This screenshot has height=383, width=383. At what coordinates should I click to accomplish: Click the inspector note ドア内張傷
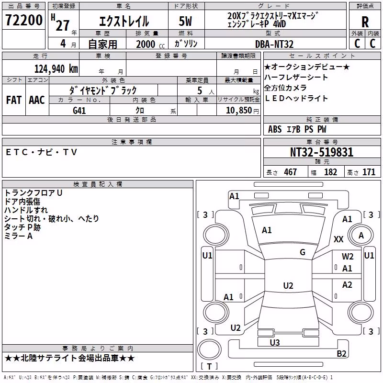click(x=22, y=202)
